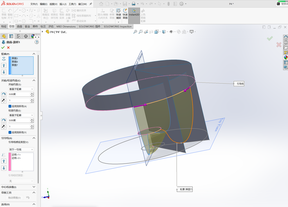Confirm the surface loft with green checkmark
Viewport: 288px width, 207px height.
[3, 47]
